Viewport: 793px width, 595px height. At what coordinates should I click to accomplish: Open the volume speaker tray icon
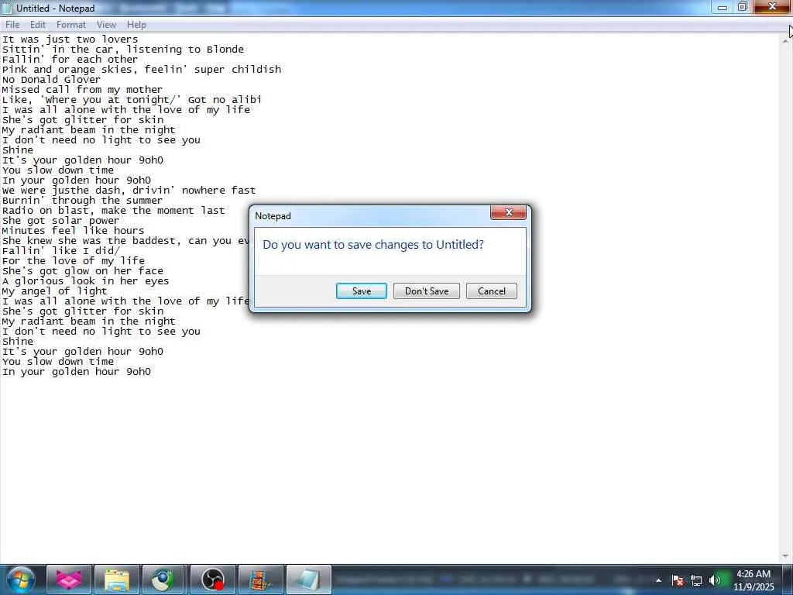tap(714, 580)
